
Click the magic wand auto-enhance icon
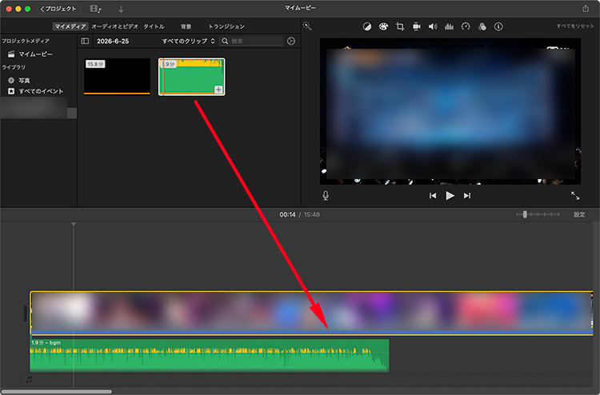(307, 26)
